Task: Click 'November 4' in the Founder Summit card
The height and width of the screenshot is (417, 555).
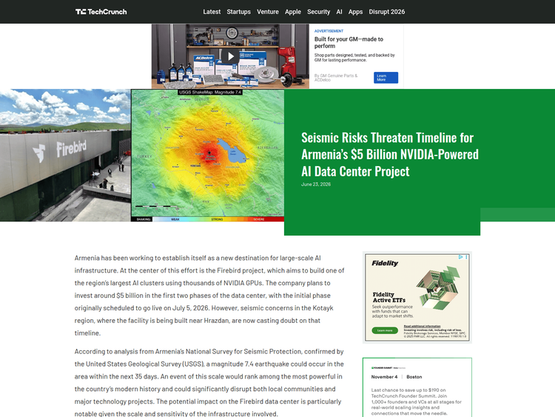Action: [x=384, y=377]
